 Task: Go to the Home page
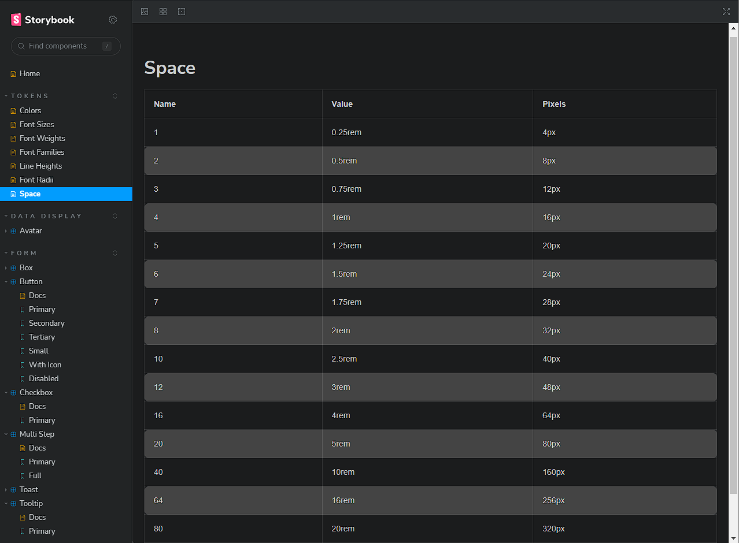click(x=29, y=73)
